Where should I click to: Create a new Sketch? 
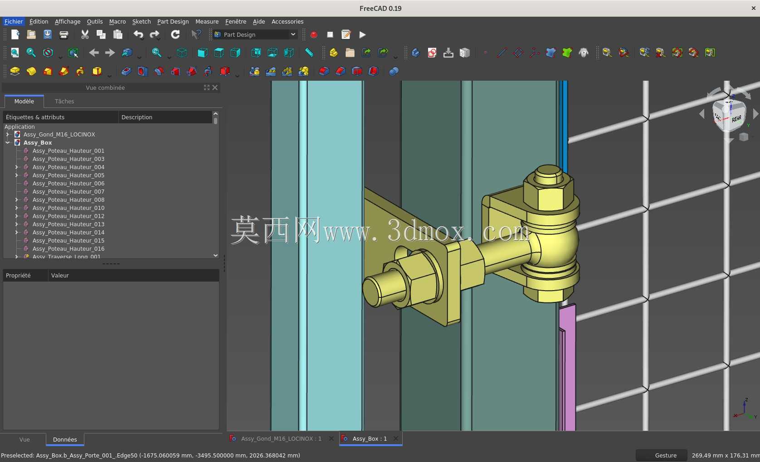432,53
